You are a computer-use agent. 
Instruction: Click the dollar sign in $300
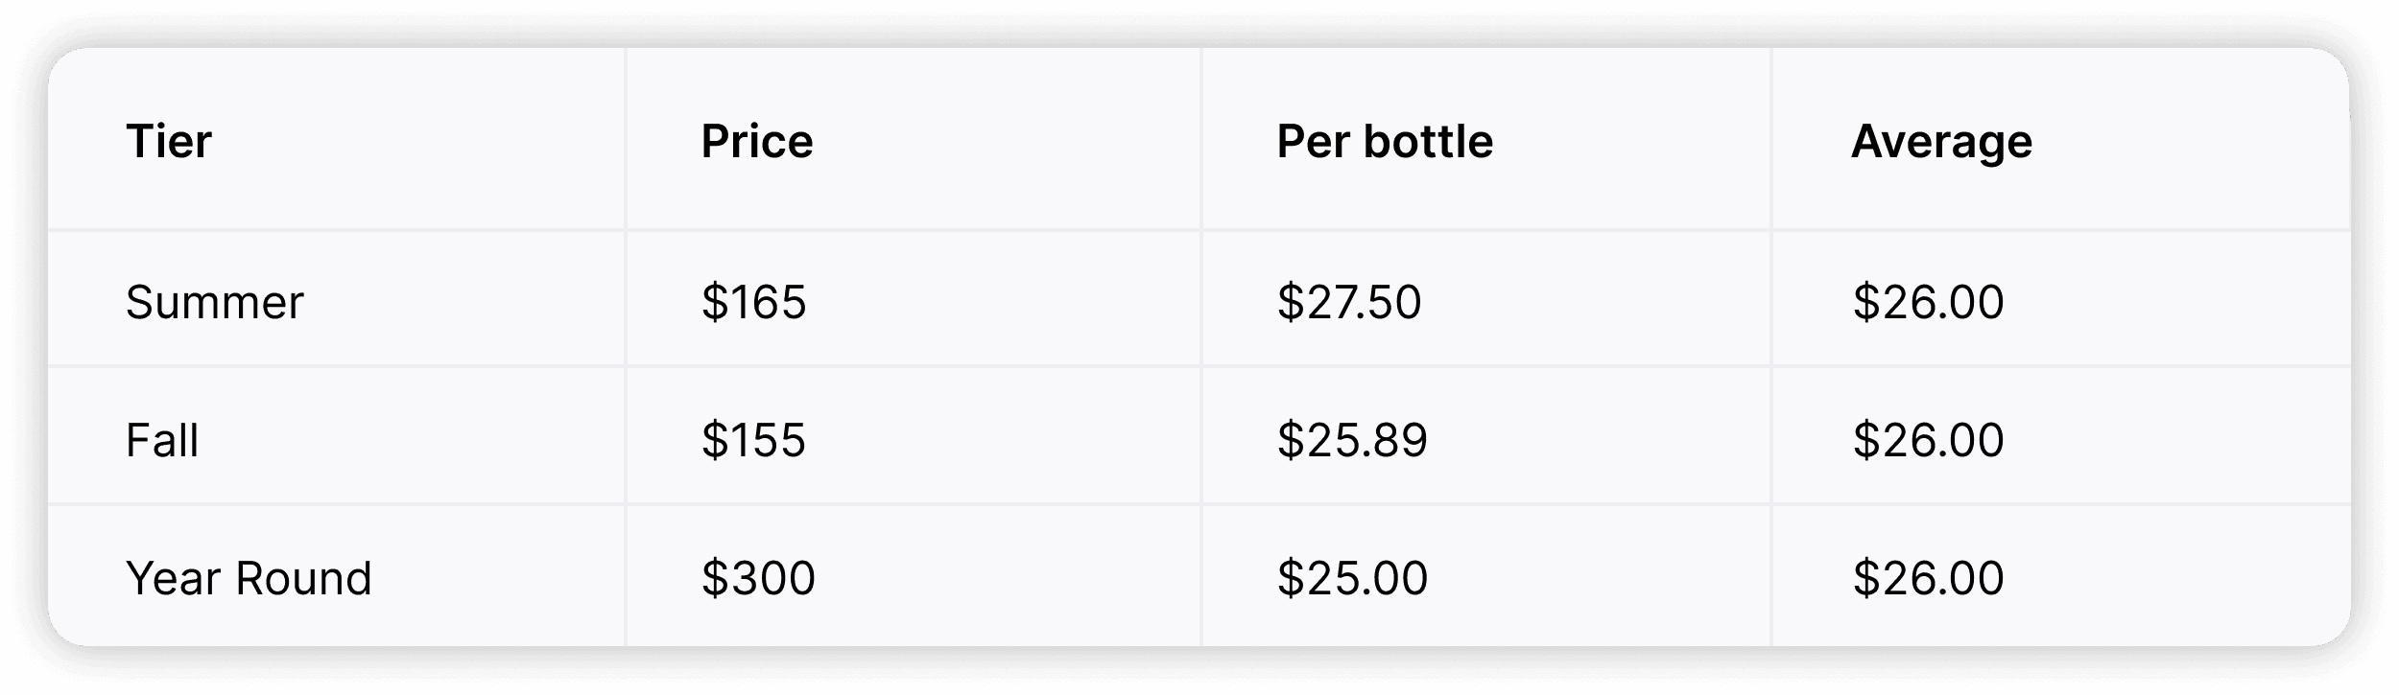coord(714,579)
